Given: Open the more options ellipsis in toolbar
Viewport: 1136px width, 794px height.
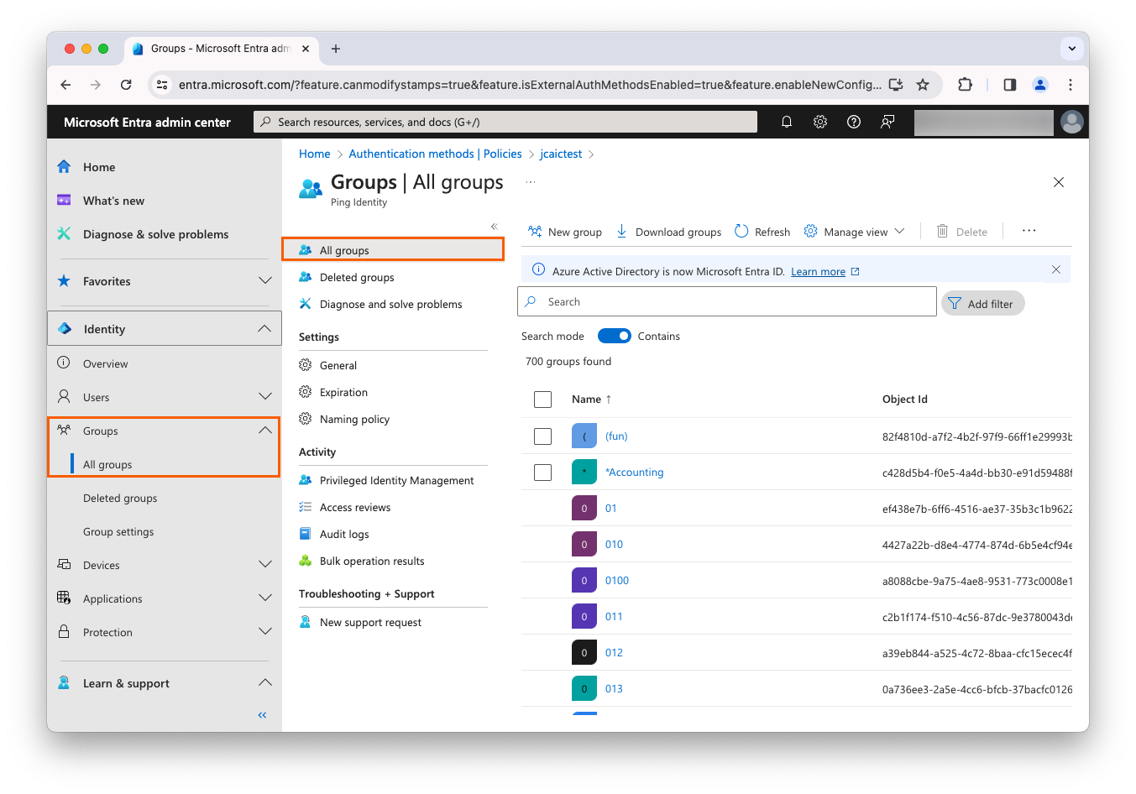Looking at the screenshot, I should coord(1029,231).
